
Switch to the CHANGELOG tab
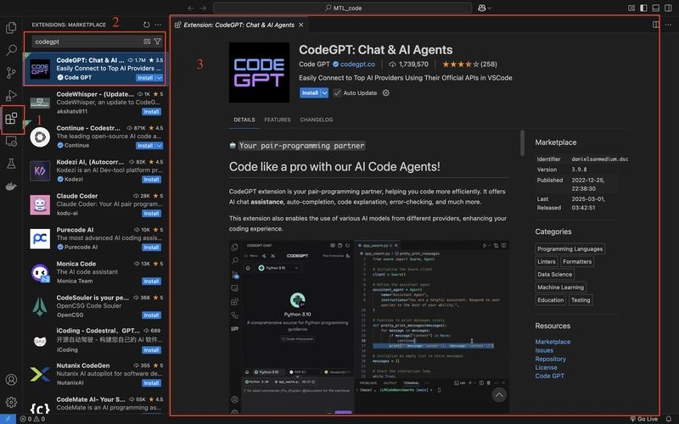point(316,120)
